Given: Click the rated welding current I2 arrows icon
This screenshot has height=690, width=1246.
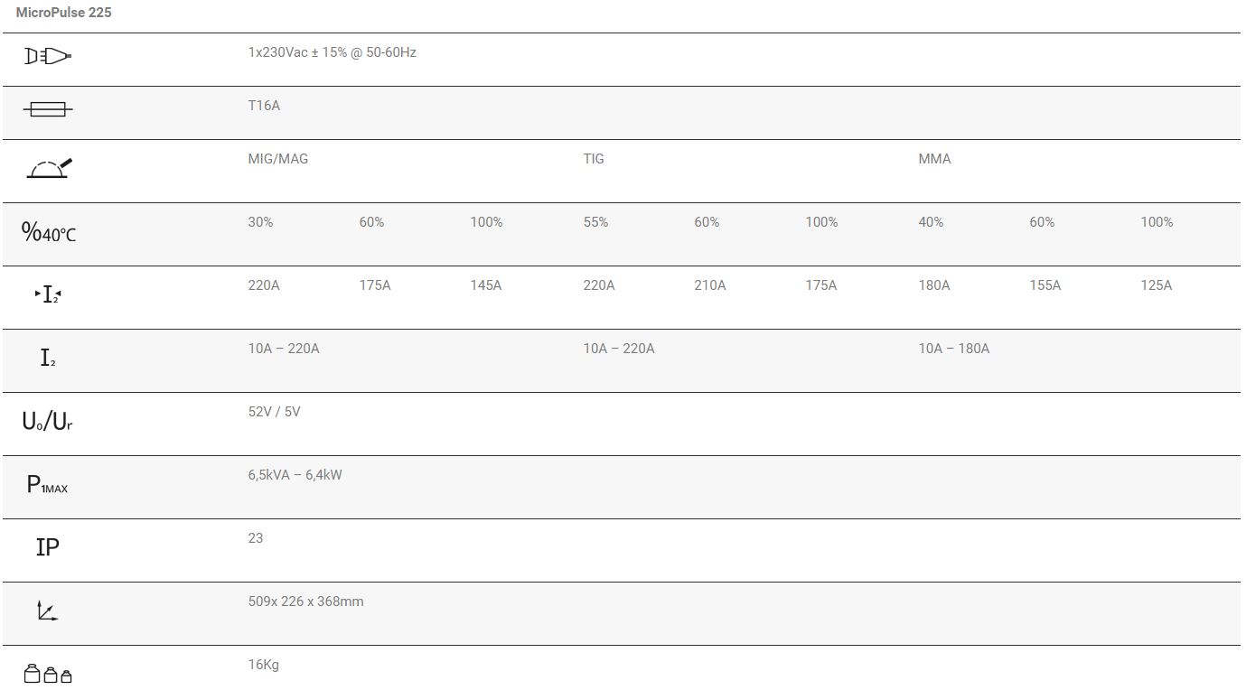Looking at the screenshot, I should click(48, 294).
